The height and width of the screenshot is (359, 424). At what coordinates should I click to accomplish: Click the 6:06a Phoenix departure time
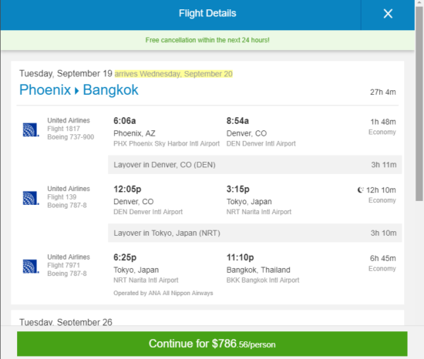(x=125, y=121)
